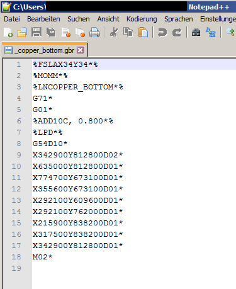236x289 pixels.
Task: Open the Bearbeiten menu
Action: [x=43, y=19]
